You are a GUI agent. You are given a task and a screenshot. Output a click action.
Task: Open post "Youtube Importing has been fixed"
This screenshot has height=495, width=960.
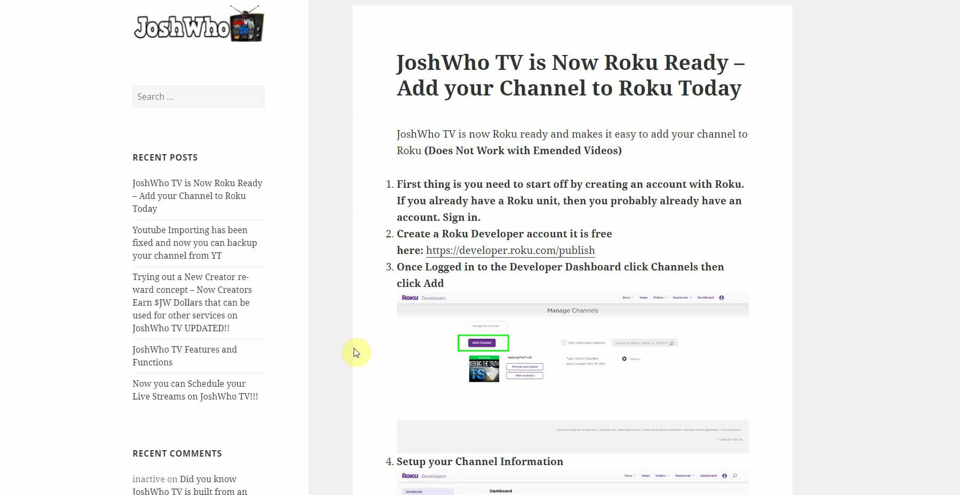[x=195, y=243]
